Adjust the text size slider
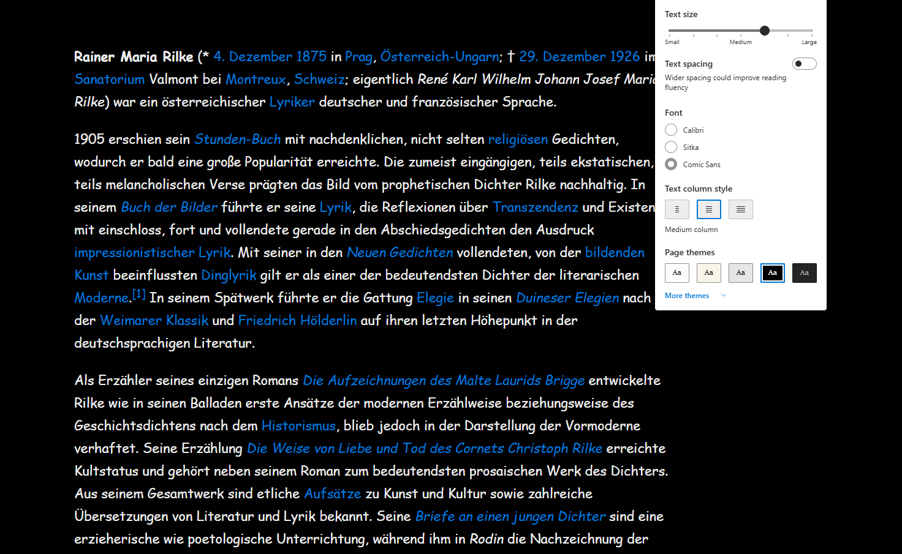Image resolution: width=902 pixels, height=554 pixels. click(764, 30)
